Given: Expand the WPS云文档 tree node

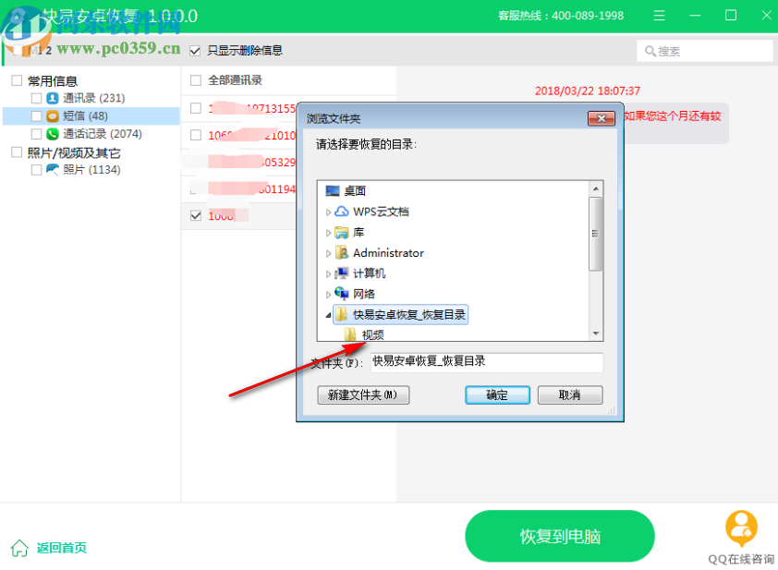Looking at the screenshot, I should coord(328,212).
